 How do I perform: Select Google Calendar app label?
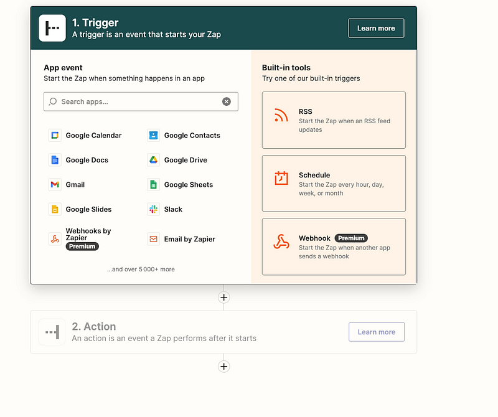pyautogui.click(x=94, y=135)
